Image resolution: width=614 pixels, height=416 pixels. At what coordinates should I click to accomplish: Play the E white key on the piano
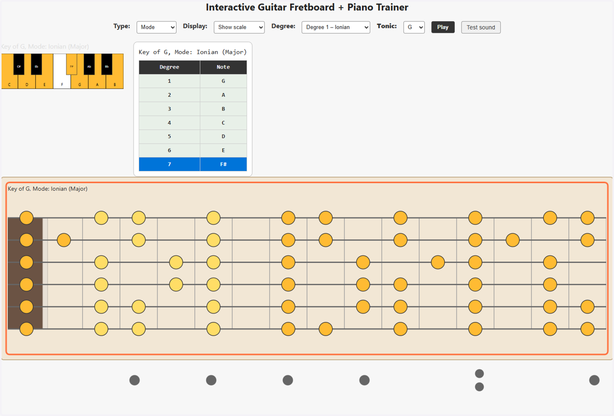[45, 82]
